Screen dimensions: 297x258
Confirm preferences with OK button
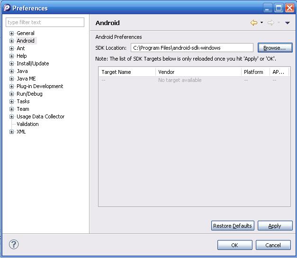pyautogui.click(x=234, y=245)
